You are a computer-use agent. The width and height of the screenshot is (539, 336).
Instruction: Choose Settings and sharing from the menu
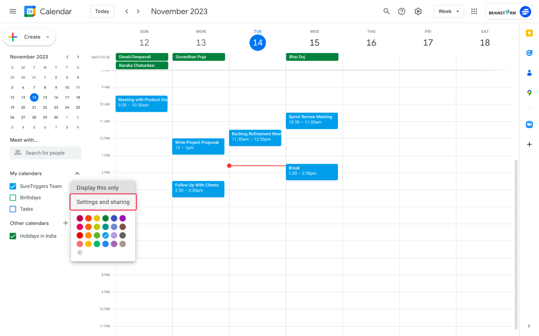103,202
